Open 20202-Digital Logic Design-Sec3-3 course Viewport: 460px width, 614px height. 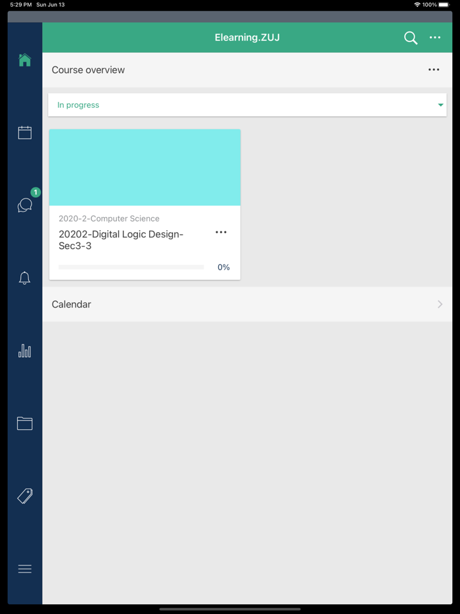(x=121, y=240)
